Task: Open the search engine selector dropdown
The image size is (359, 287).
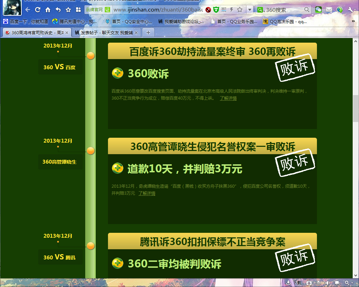Action: [x=261, y=10]
